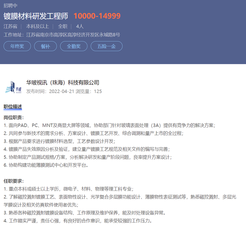Click requirement 3 about 设备结构、工作原理及维护保养
Image resolution: width=246 pixels, height=225 pixels.
click(84, 213)
